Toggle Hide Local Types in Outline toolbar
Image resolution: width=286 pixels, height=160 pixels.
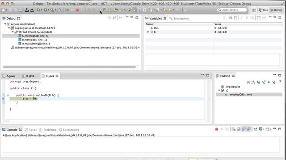pos(274,83)
